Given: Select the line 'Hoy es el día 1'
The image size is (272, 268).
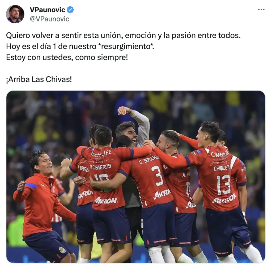Looking at the screenshot, I should pos(80,46).
